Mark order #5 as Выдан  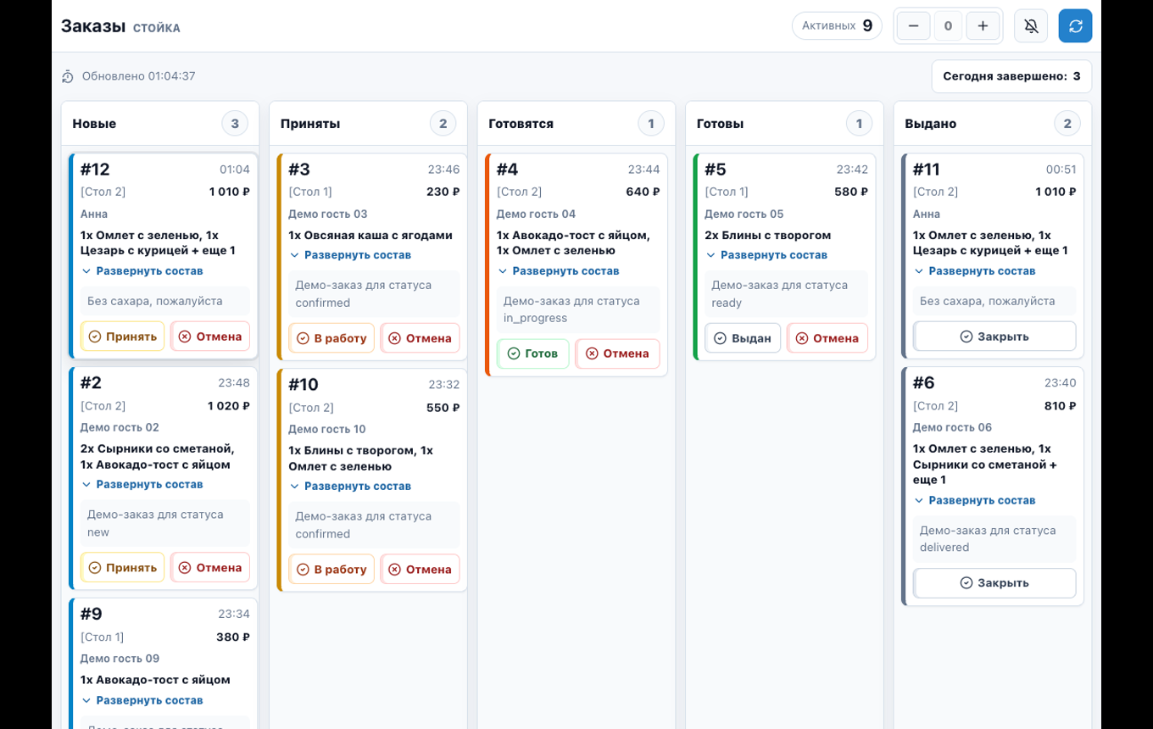[x=743, y=338]
